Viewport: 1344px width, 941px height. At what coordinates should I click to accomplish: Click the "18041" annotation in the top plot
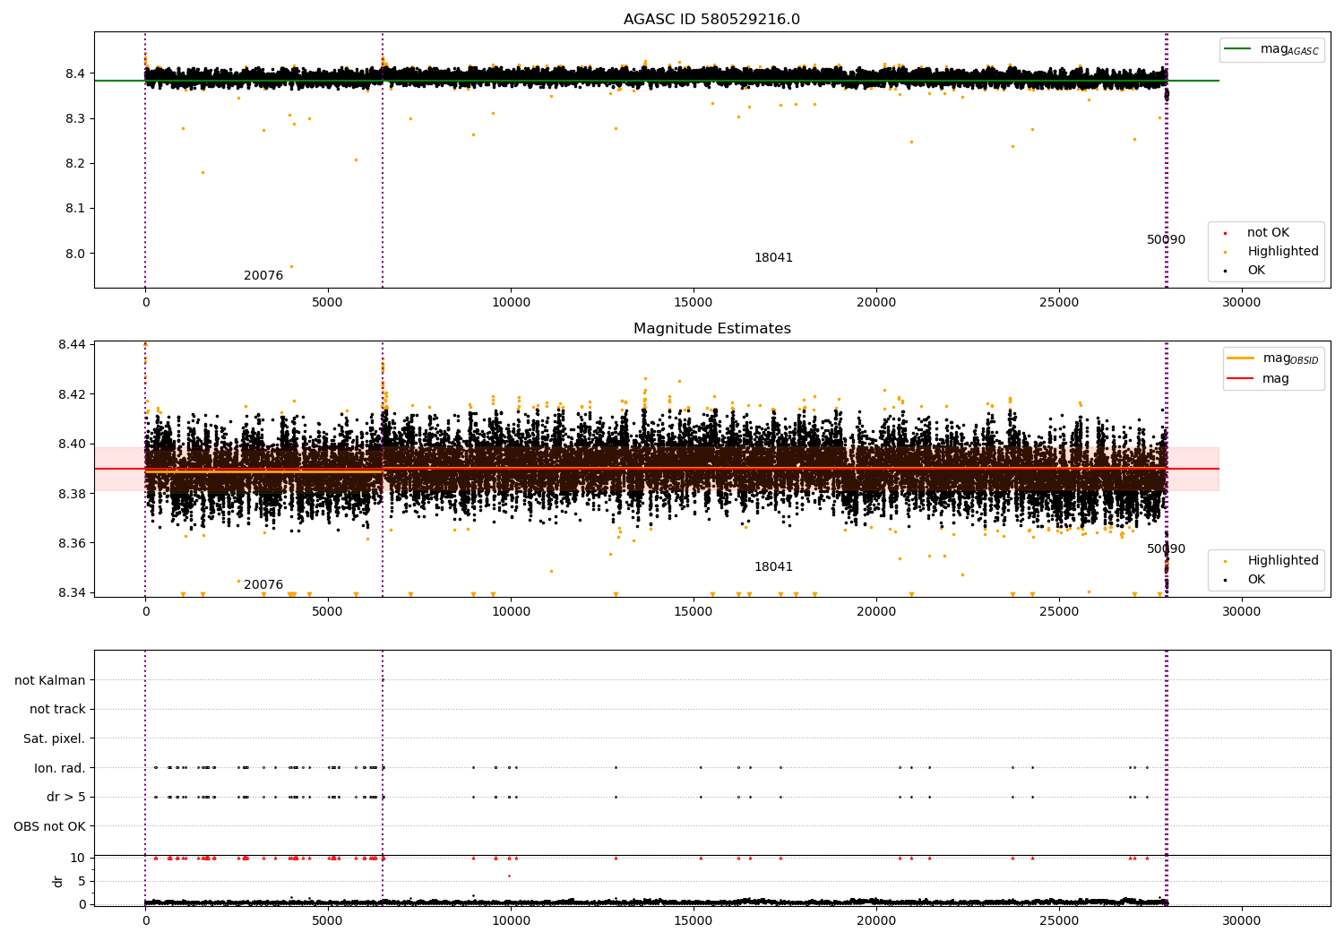point(773,258)
